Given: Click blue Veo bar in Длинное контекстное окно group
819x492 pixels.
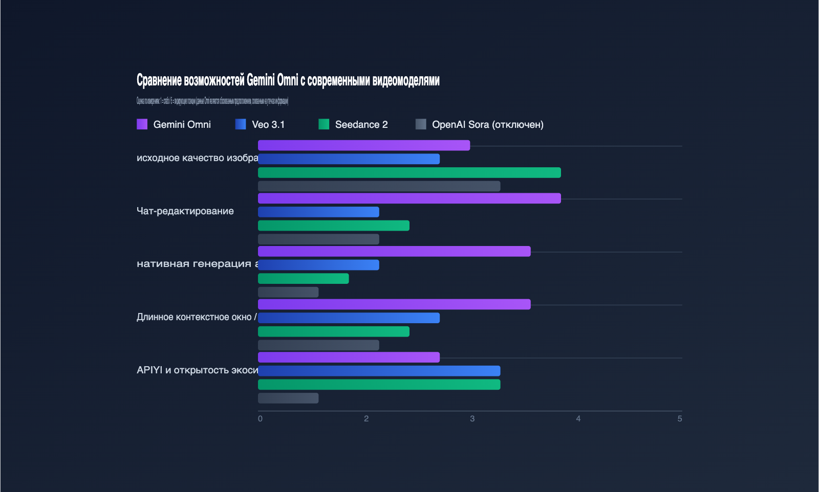Looking at the screenshot, I should 349,318.
